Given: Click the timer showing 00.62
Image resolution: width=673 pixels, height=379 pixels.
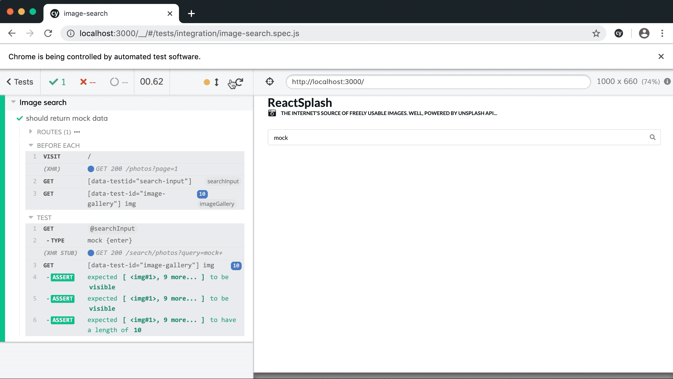Looking at the screenshot, I should click(152, 82).
